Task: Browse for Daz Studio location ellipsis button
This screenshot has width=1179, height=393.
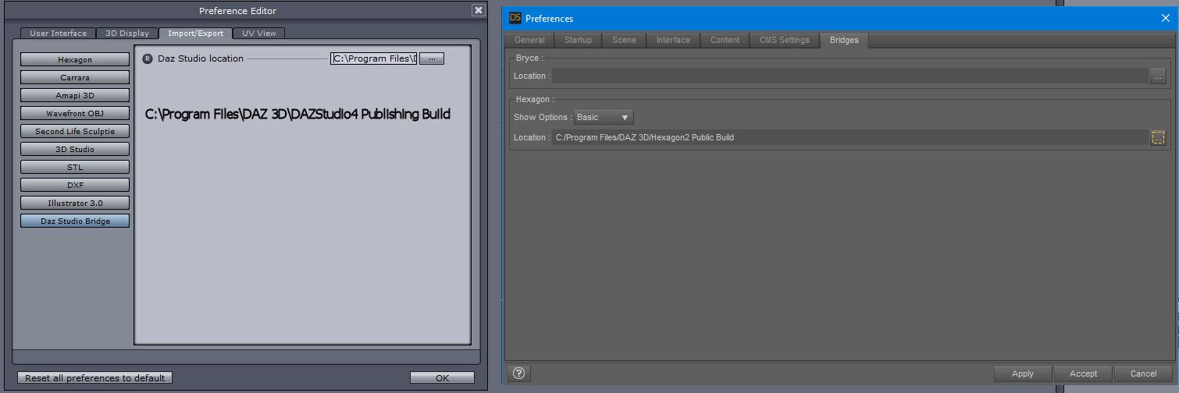Action: click(432, 58)
